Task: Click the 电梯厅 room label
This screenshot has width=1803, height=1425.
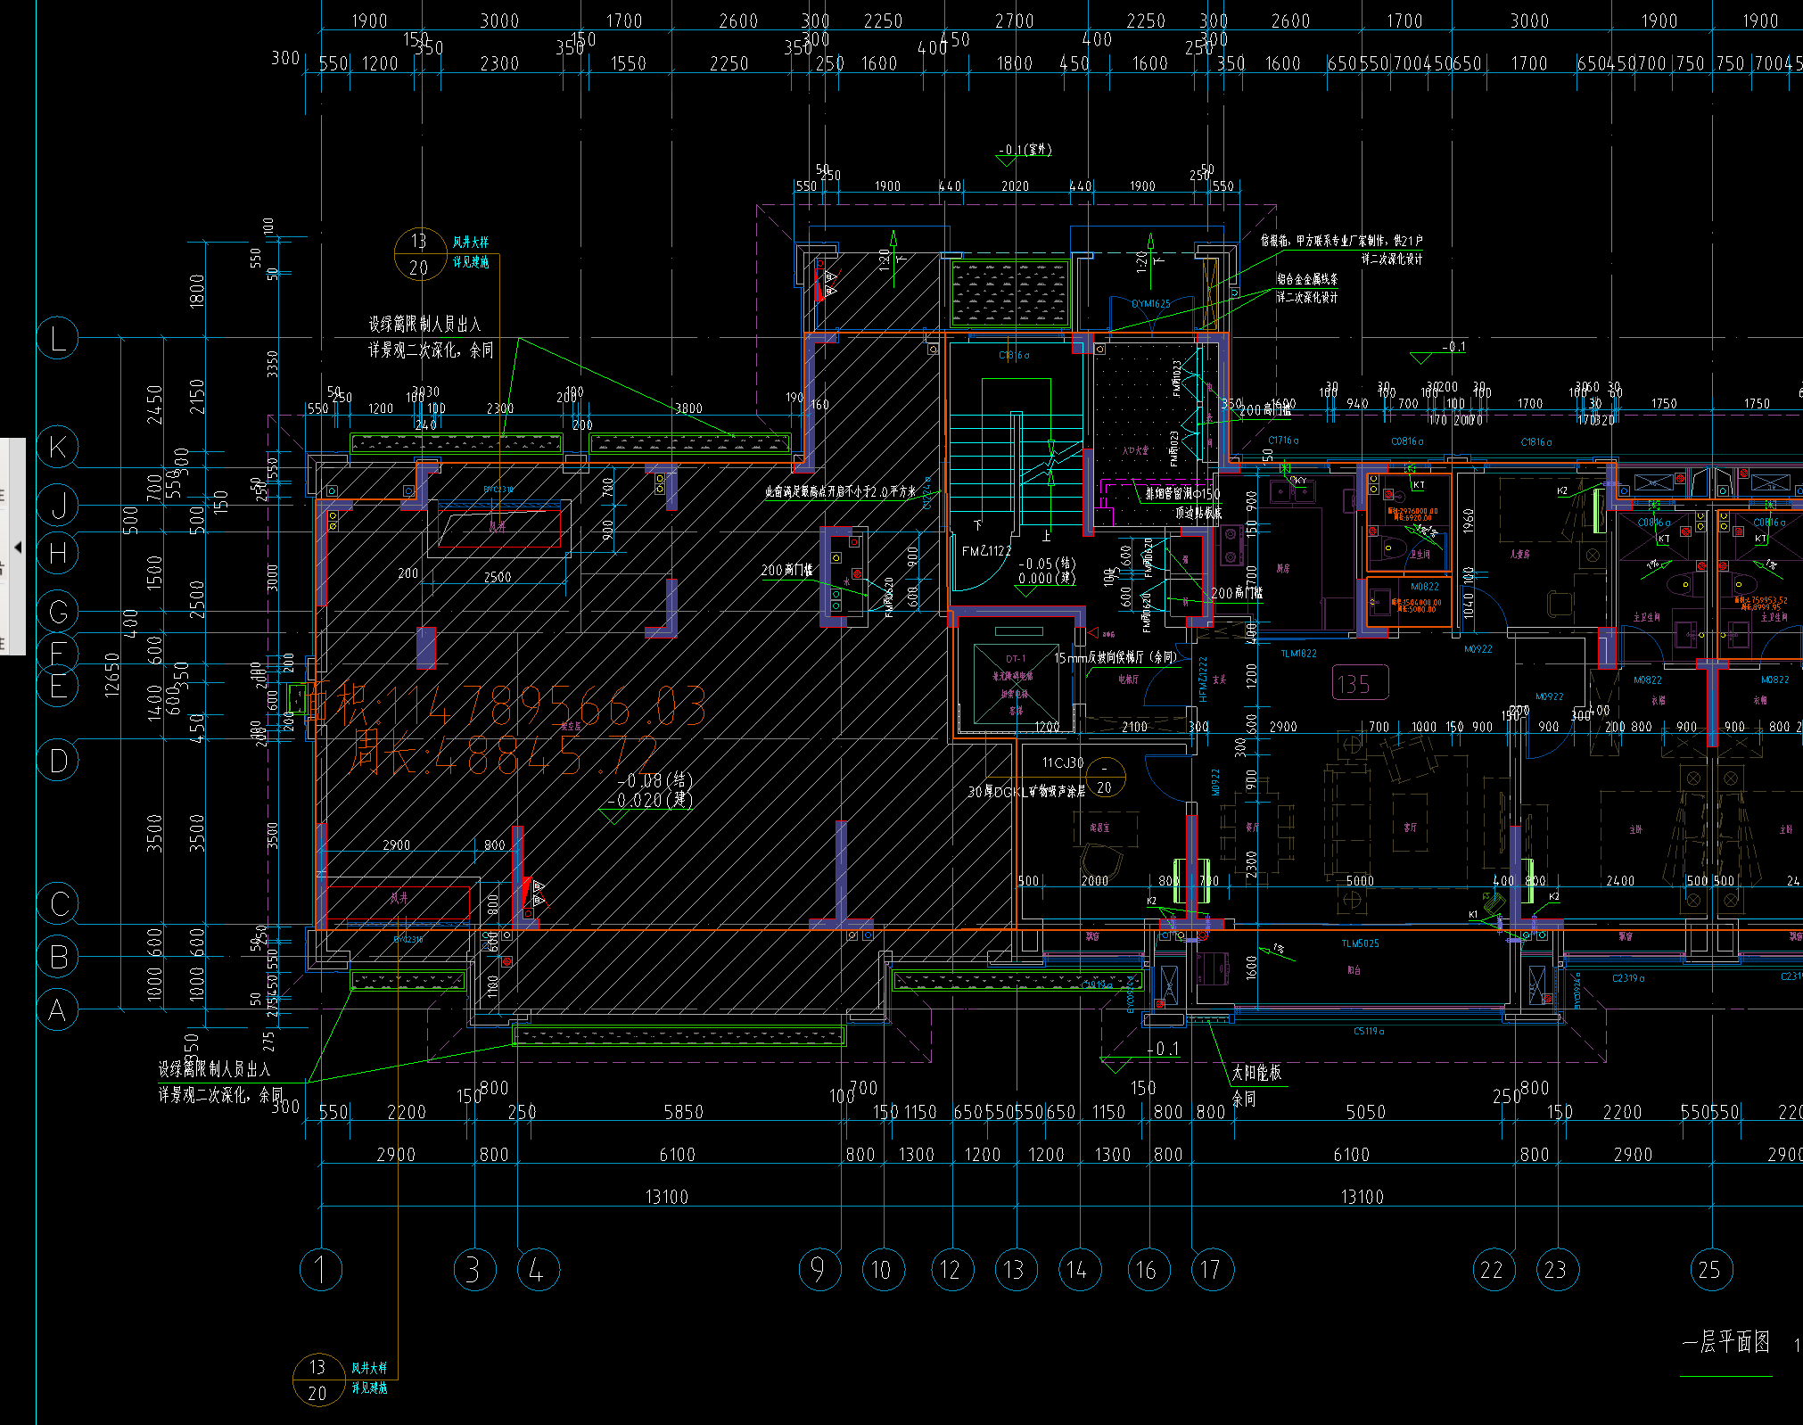Action: (1128, 680)
